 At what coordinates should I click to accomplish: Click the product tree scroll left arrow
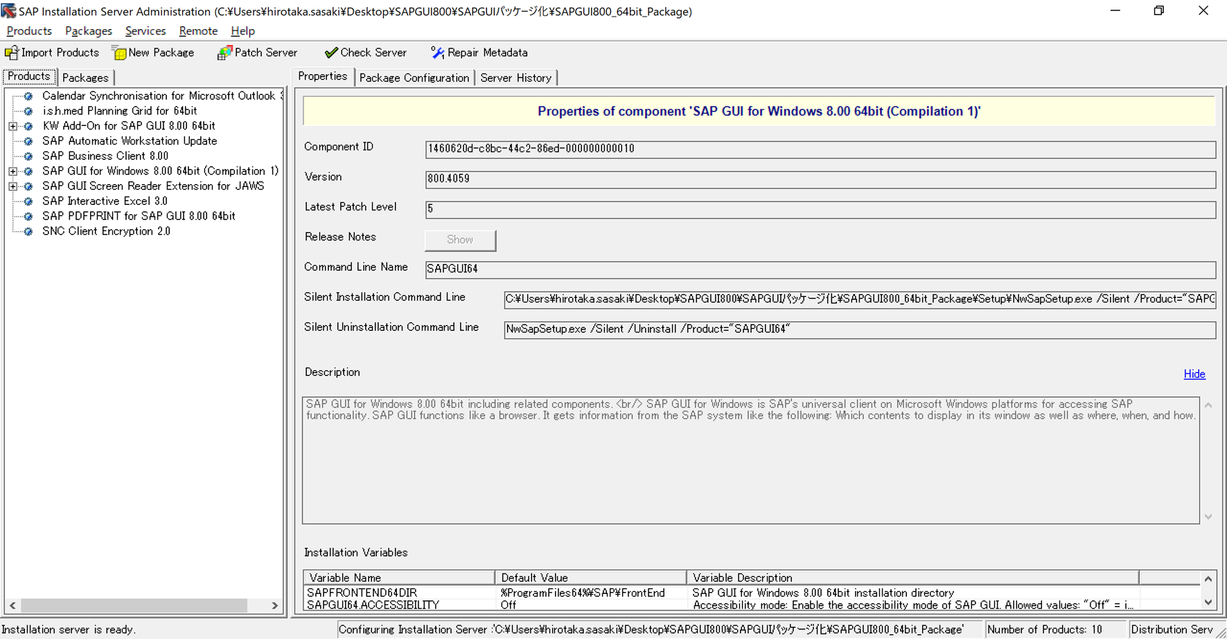click(12, 606)
